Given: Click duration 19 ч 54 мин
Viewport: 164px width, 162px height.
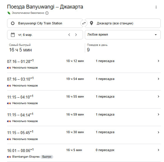Looking at the screenshot, I should 75,79.
